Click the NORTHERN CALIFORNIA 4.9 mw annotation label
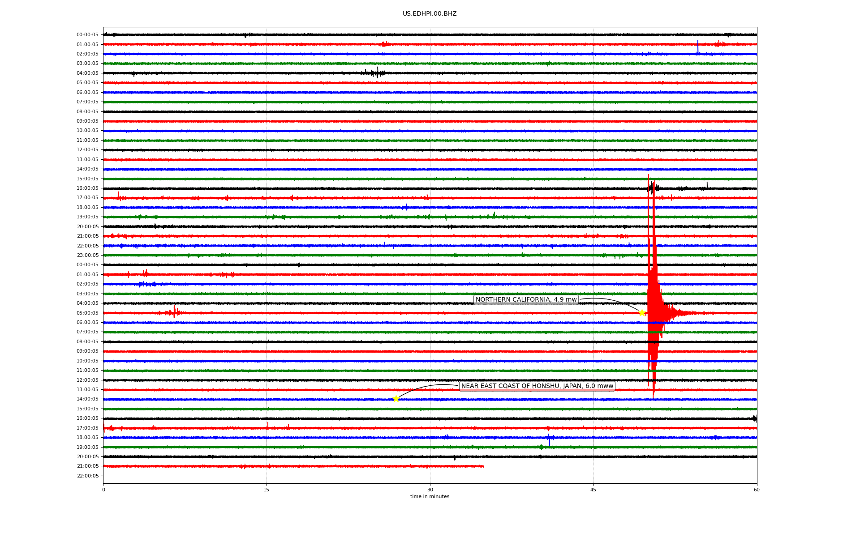Viewport: 860px width, 537px height. click(526, 300)
